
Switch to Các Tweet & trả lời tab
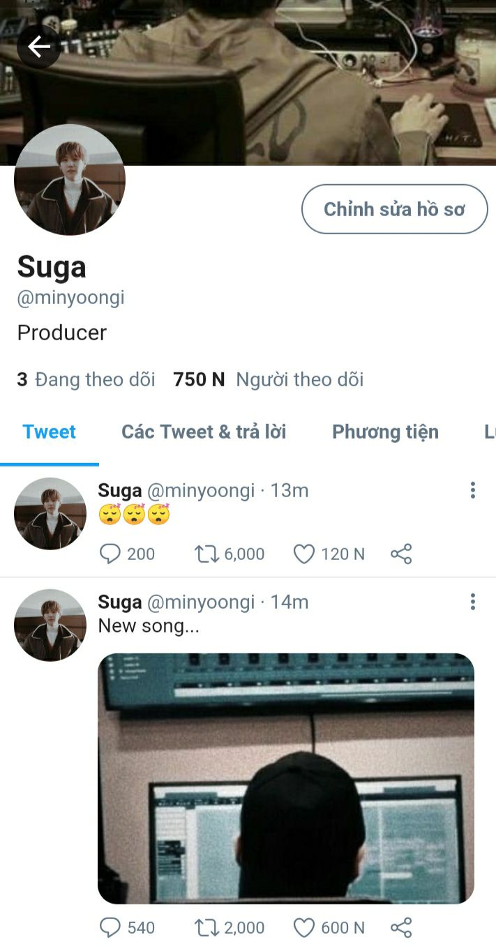tap(204, 432)
